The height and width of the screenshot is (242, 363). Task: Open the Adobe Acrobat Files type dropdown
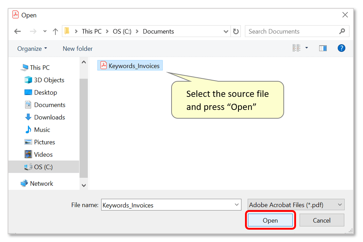296,205
